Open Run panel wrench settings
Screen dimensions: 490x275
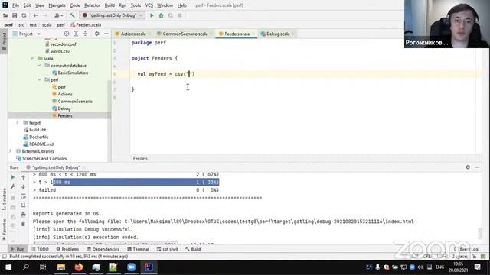click(x=13, y=186)
